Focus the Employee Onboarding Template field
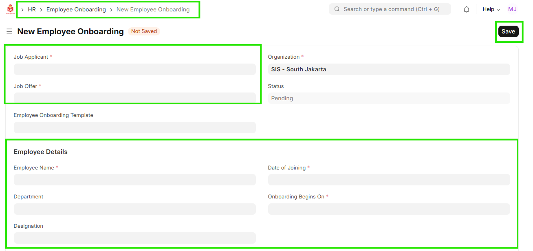 tap(134, 128)
